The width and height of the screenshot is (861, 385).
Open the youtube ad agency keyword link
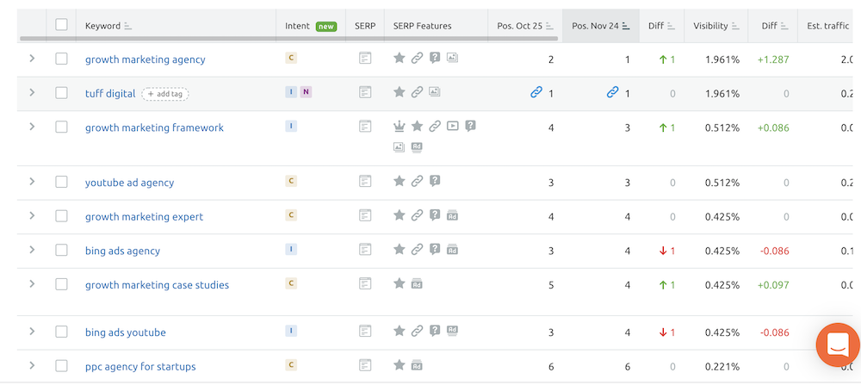(130, 183)
